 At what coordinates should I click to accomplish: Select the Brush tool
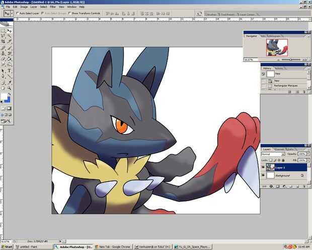pos(10,48)
